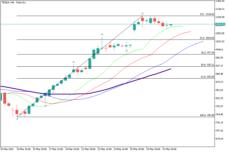228x152 pixels.
Task: Click the up fractal arrow at the 1114.16 peak
Action: pos(143,13)
